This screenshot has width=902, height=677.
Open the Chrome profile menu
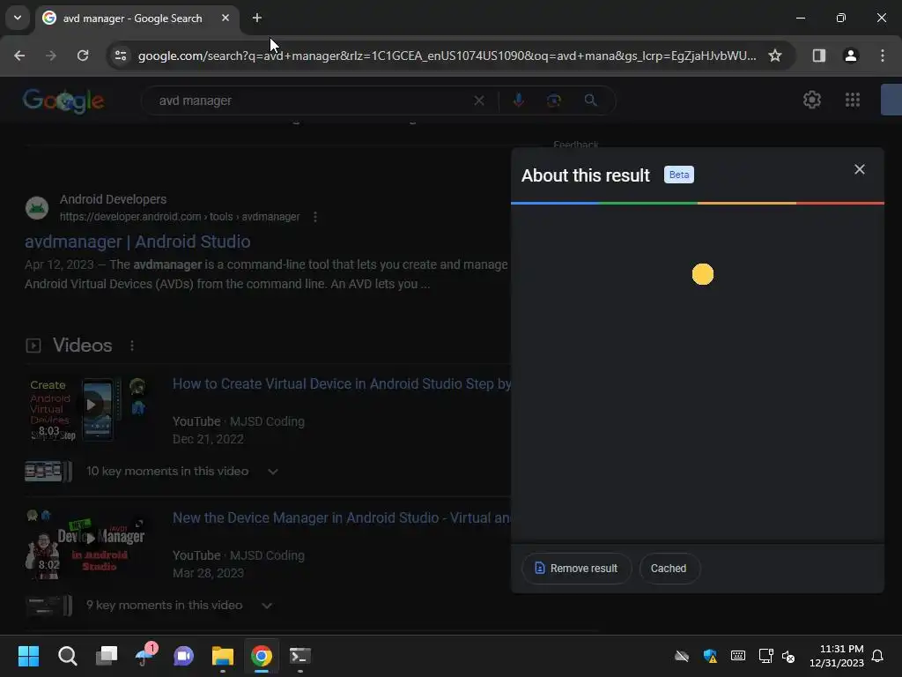[850, 56]
